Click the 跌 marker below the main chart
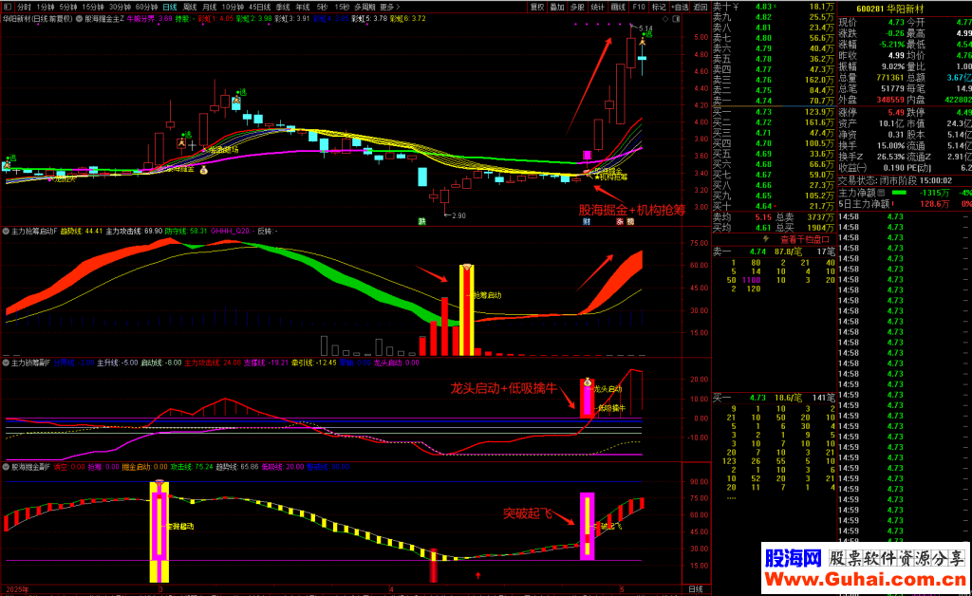 pyautogui.click(x=422, y=221)
